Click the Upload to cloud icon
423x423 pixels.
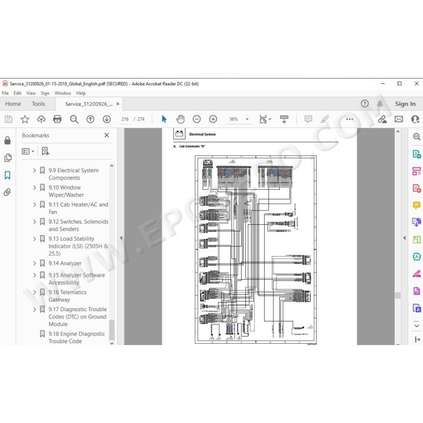click(41, 119)
